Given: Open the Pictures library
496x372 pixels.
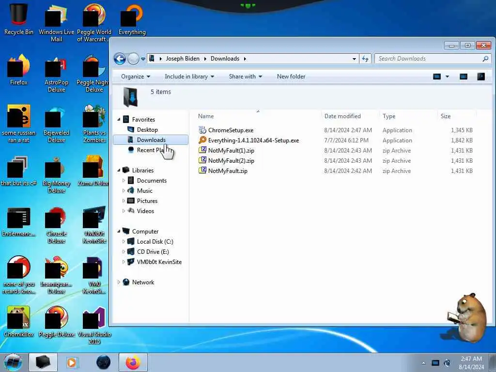Looking at the screenshot, I should 147,201.
